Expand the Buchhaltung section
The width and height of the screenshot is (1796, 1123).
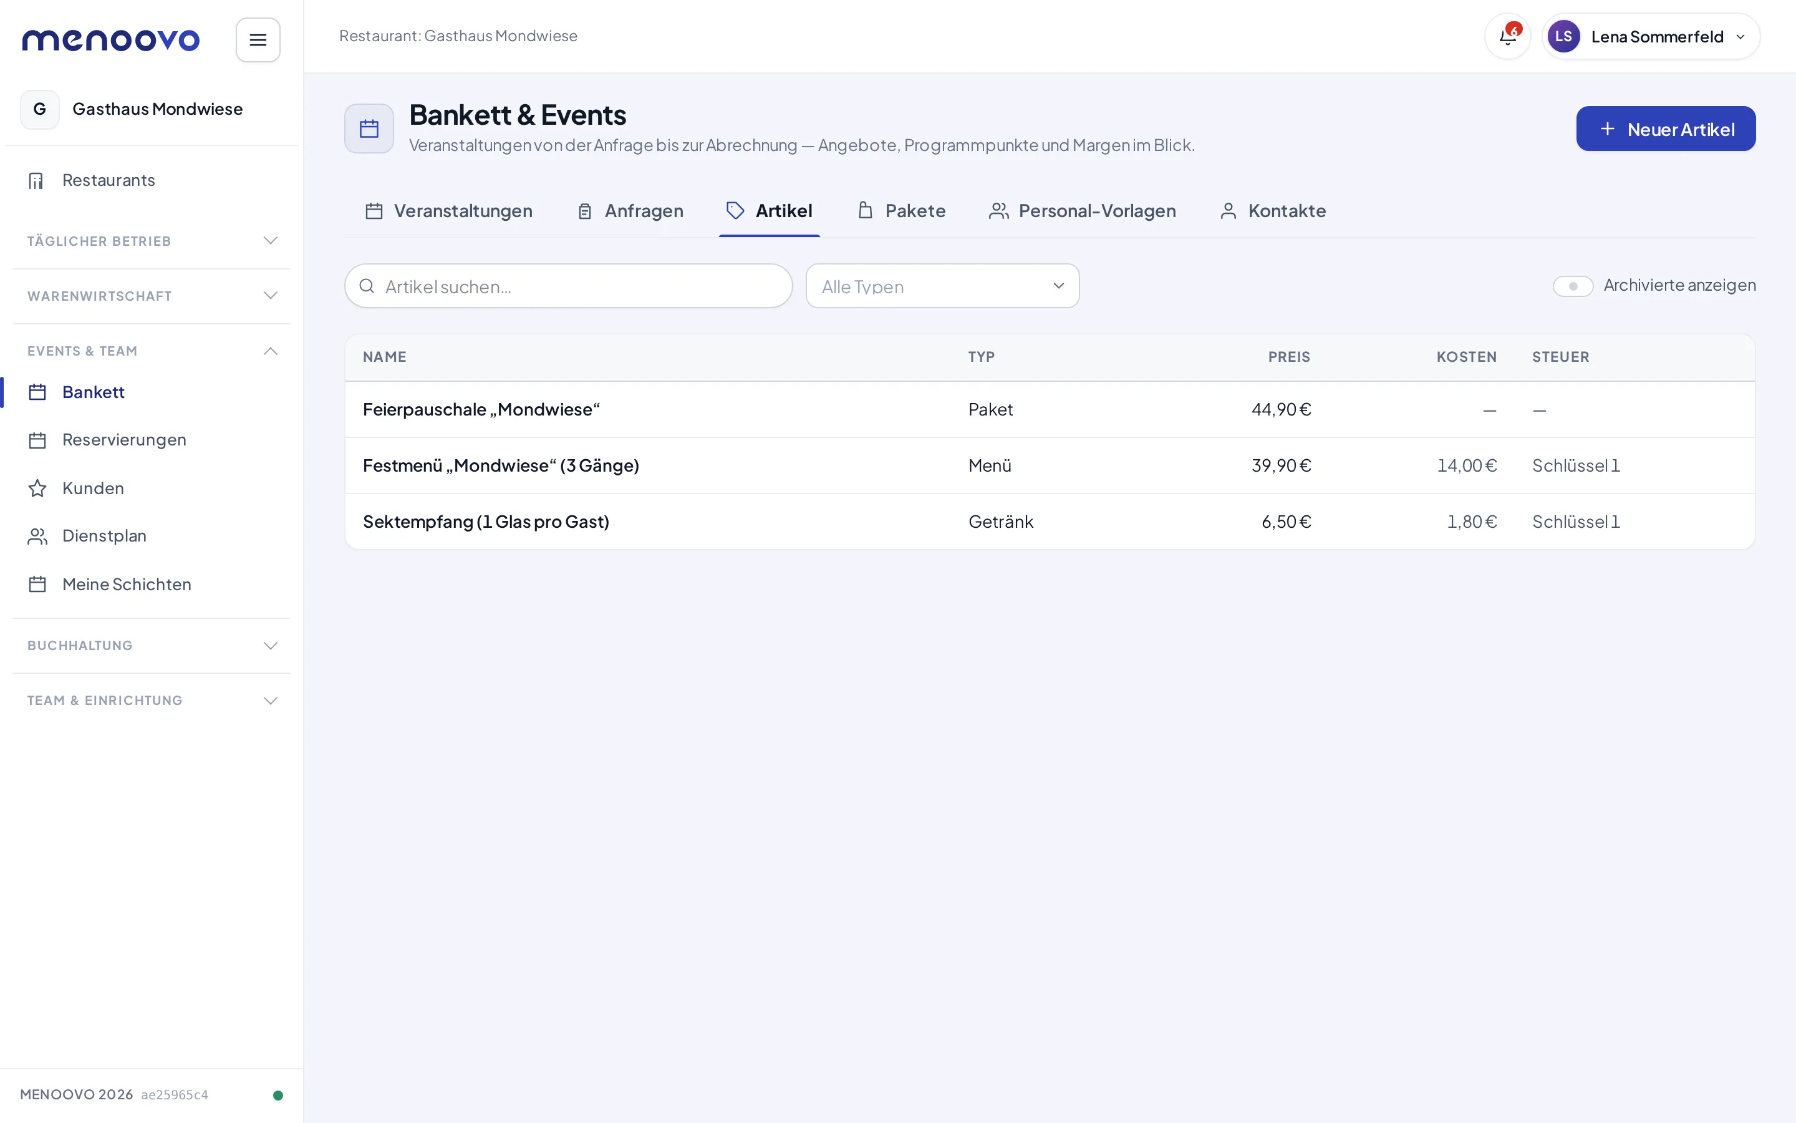point(152,646)
